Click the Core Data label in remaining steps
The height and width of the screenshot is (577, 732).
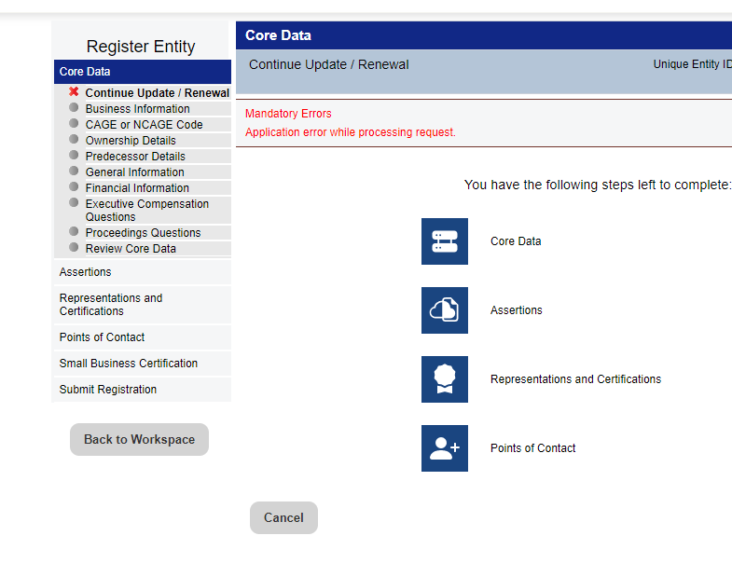[516, 241]
